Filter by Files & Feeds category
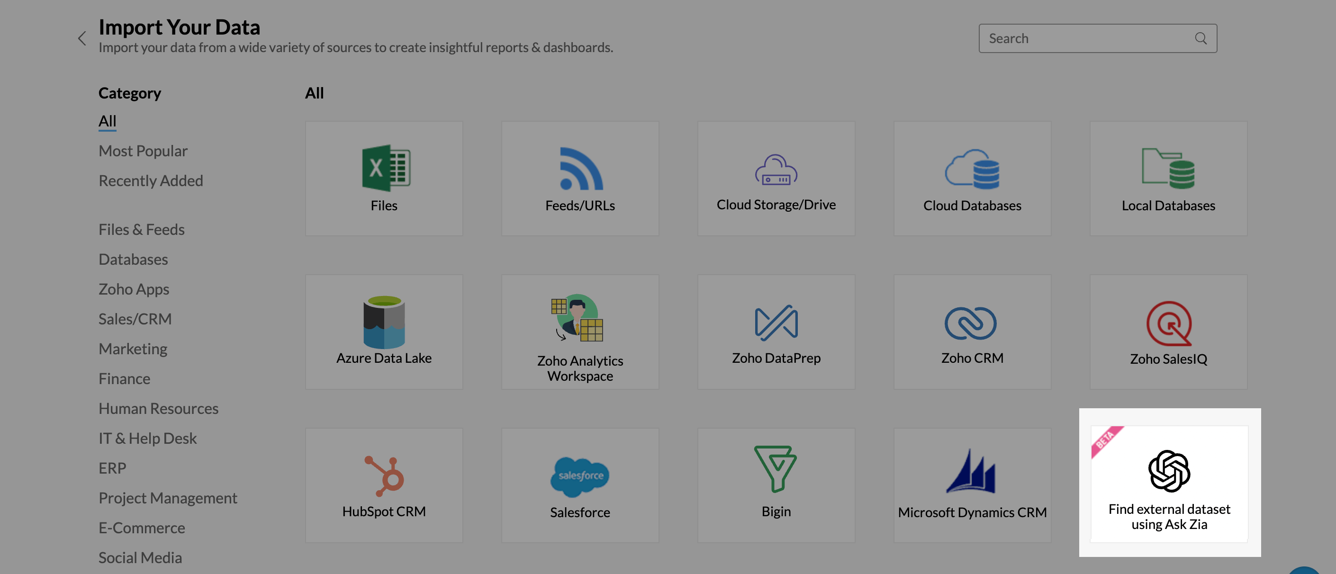This screenshot has width=1336, height=574. 142,229
